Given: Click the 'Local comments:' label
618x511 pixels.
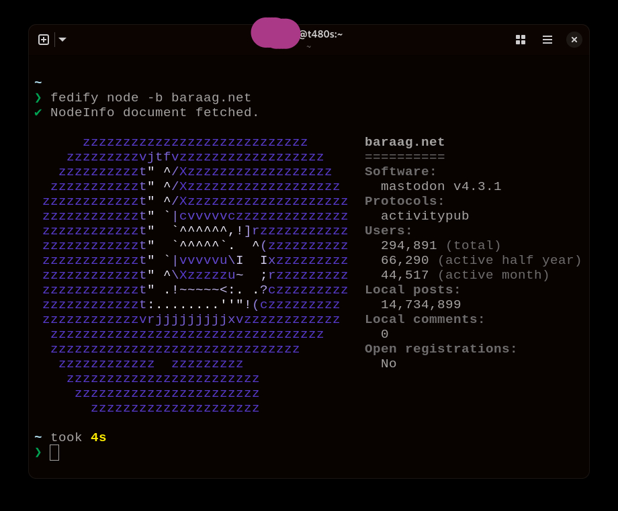Looking at the screenshot, I should click(425, 319).
